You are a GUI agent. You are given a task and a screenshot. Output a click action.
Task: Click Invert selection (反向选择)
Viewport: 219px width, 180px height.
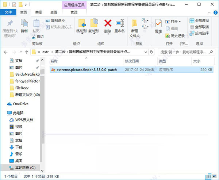click(199, 33)
